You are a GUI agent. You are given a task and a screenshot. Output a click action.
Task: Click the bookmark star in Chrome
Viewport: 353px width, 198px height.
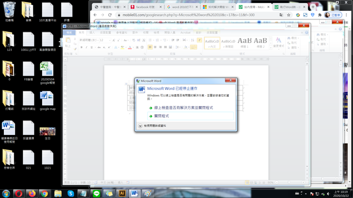[x=289, y=15]
